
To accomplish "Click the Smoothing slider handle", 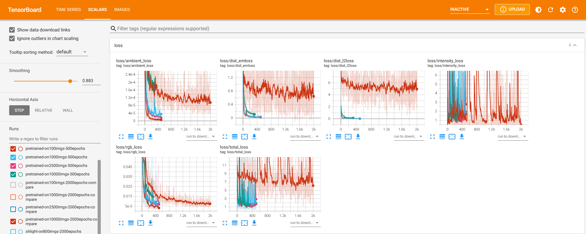I will pyautogui.click(x=70, y=81).
